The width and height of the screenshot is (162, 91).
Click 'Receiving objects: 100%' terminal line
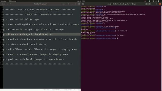tap(95, 22)
